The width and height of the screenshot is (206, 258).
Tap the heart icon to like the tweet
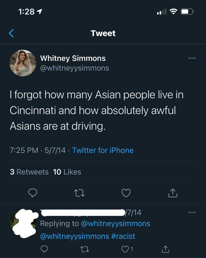click(126, 193)
